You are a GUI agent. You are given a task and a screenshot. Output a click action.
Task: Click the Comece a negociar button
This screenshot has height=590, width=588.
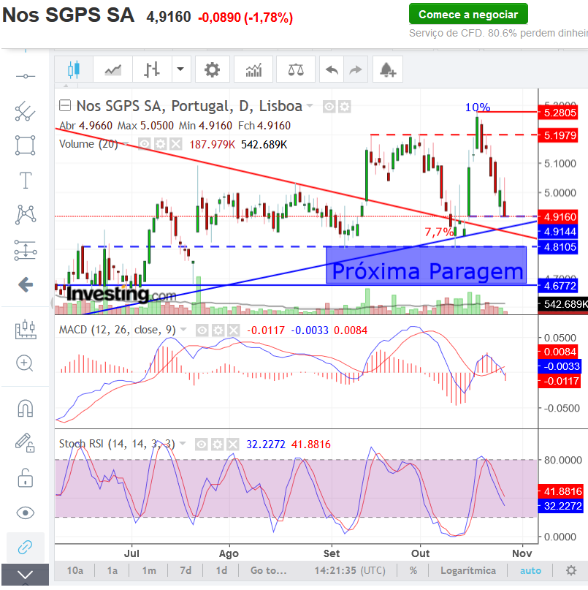point(468,14)
